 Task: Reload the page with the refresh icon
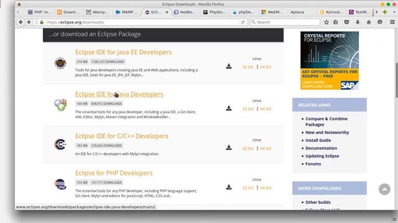243,22
